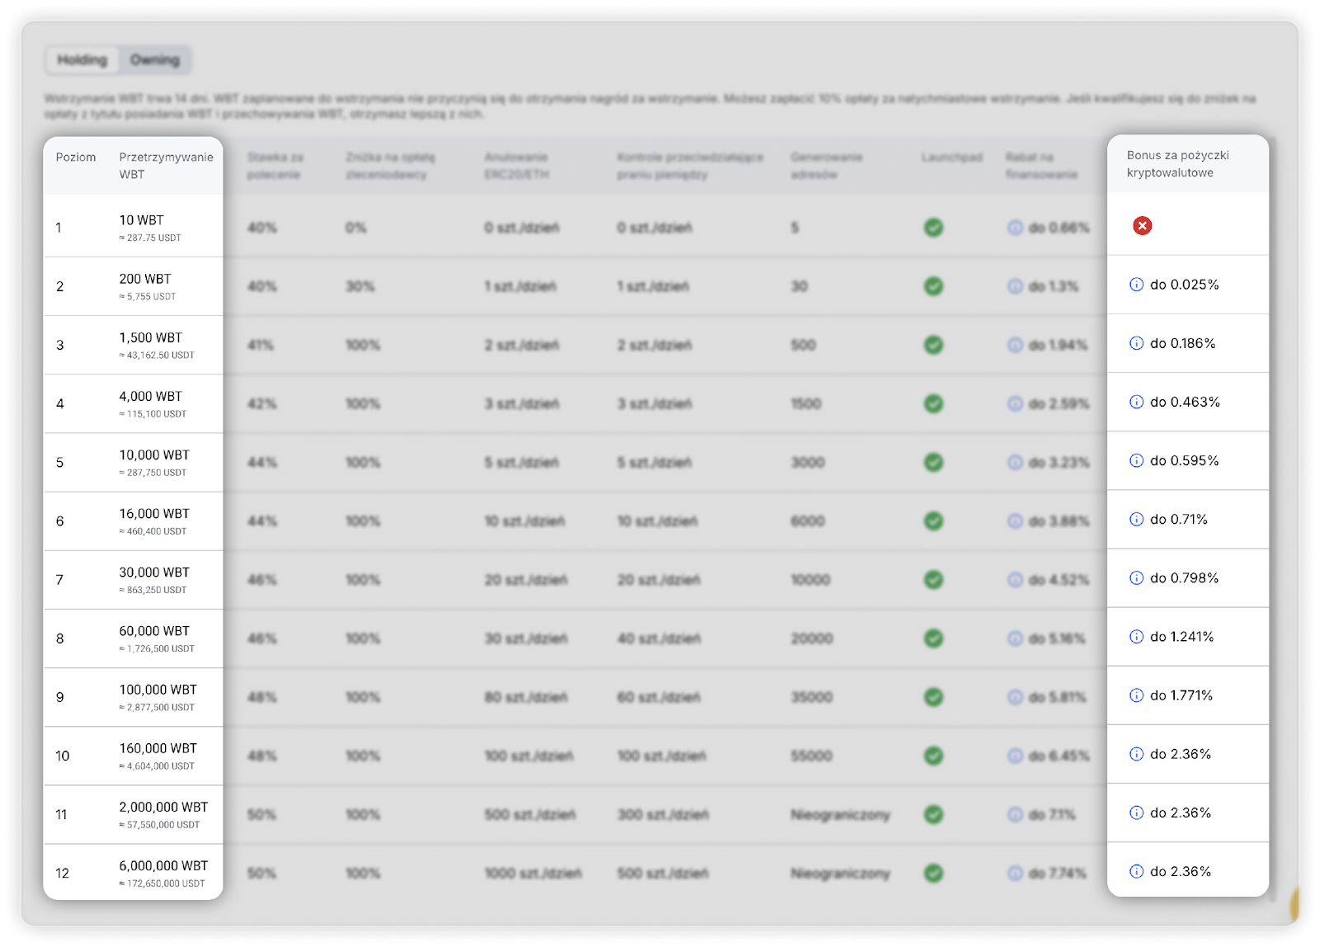Click green Launchpad checkmark in level 1 row
The image size is (1320, 947).
(x=933, y=228)
